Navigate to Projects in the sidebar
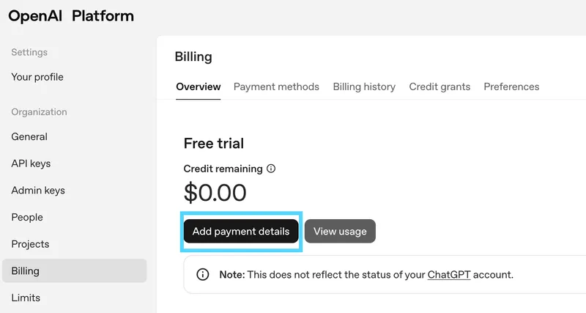Image resolution: width=586 pixels, height=313 pixels. click(x=30, y=244)
